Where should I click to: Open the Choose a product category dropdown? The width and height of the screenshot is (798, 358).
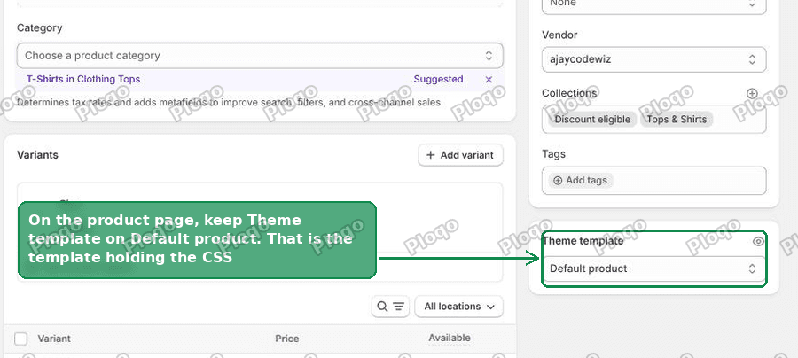[x=260, y=56]
